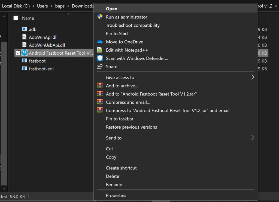Open the Send to menu entry
The height and width of the screenshot is (202, 279).
pyautogui.click(x=176, y=138)
